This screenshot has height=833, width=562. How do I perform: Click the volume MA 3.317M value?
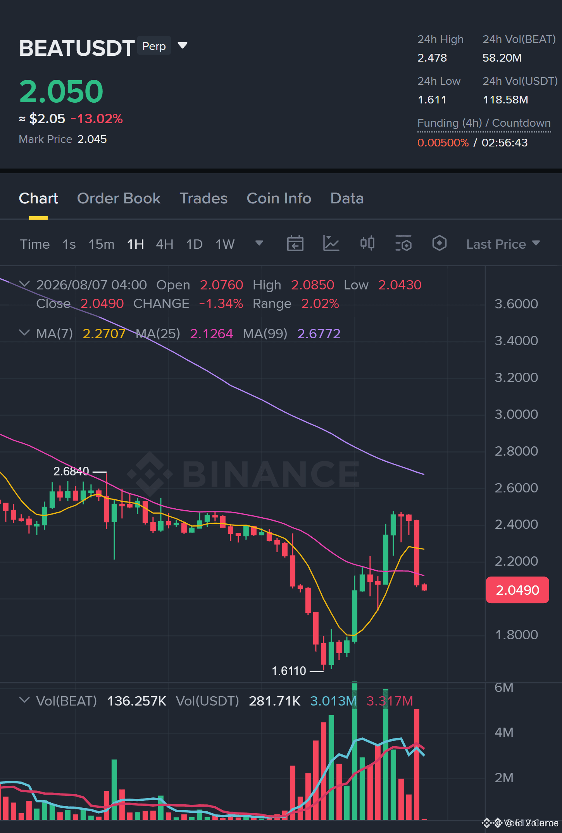pyautogui.click(x=390, y=701)
